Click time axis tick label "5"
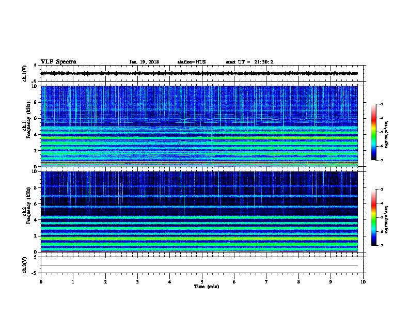The height and width of the screenshot is (316, 409). 202,282
